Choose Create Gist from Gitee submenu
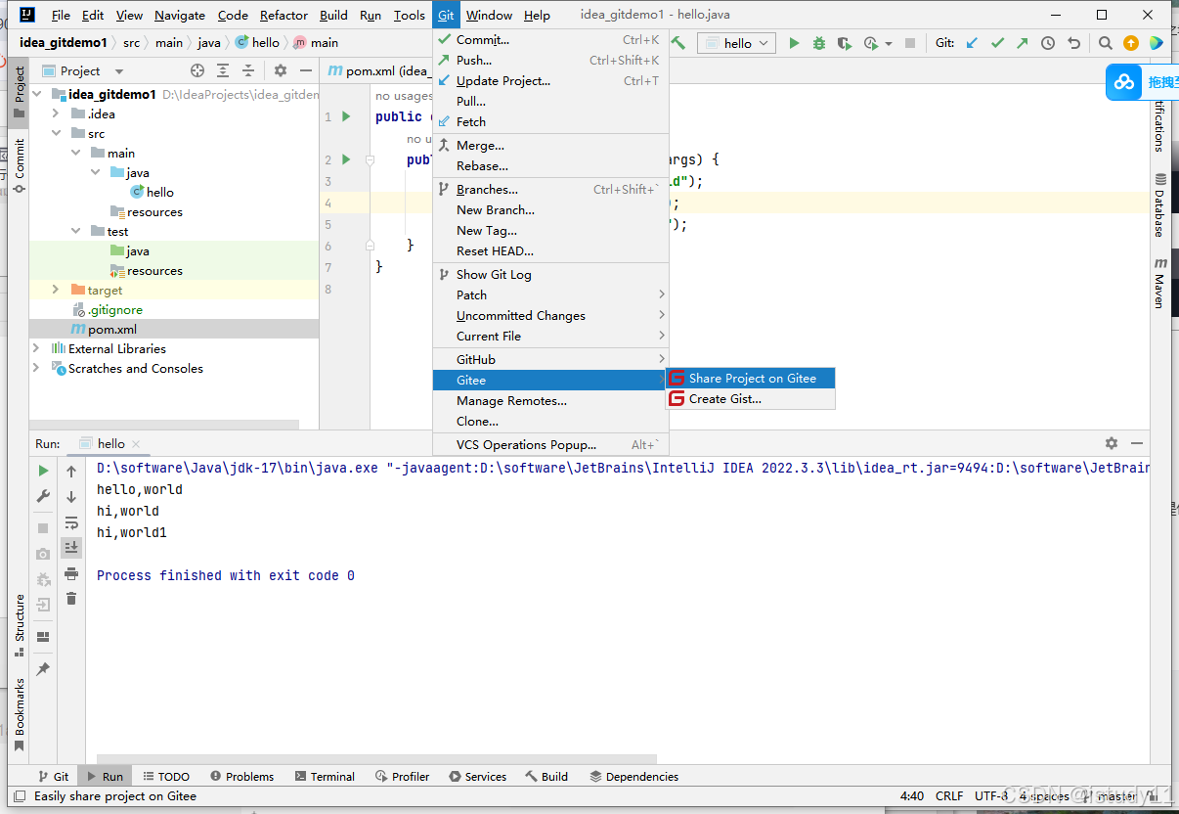Viewport: 1179px width, 814px height. click(x=751, y=399)
